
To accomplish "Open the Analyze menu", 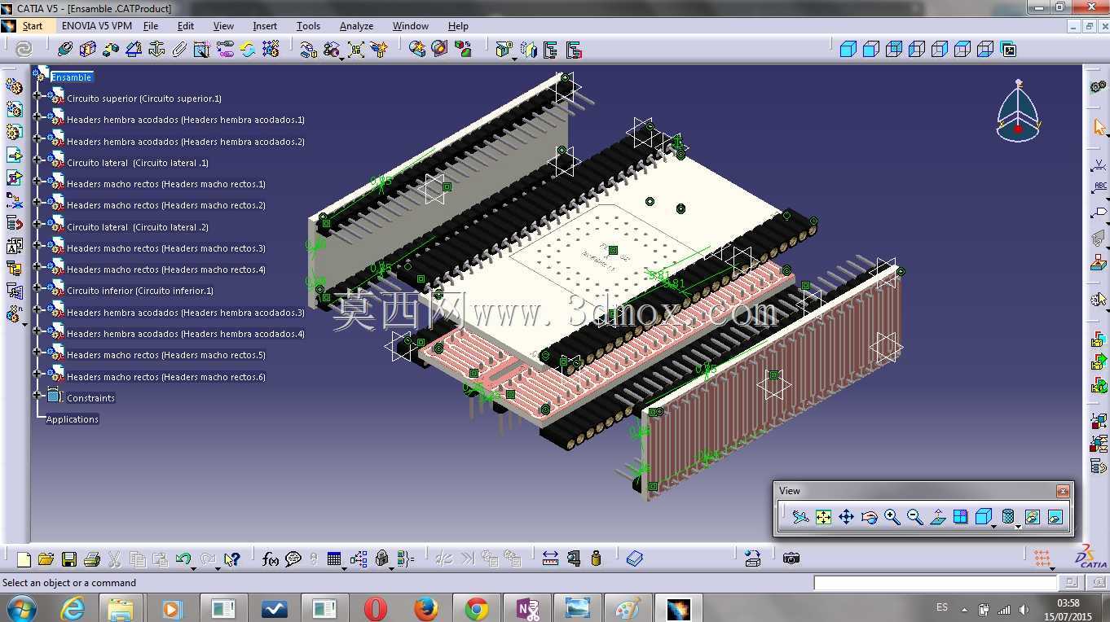I will click(x=356, y=26).
